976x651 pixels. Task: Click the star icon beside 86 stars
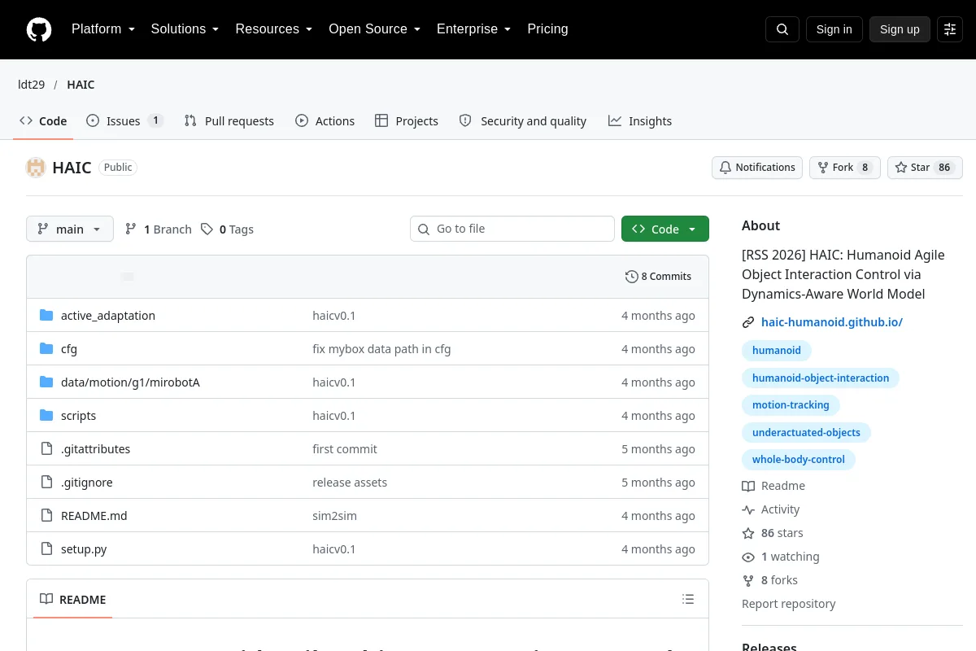click(x=748, y=533)
